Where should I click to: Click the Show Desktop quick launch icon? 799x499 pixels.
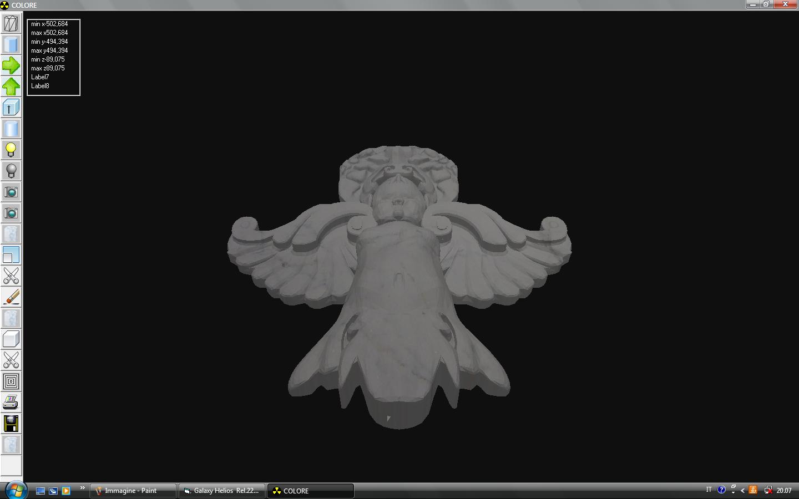click(41, 491)
